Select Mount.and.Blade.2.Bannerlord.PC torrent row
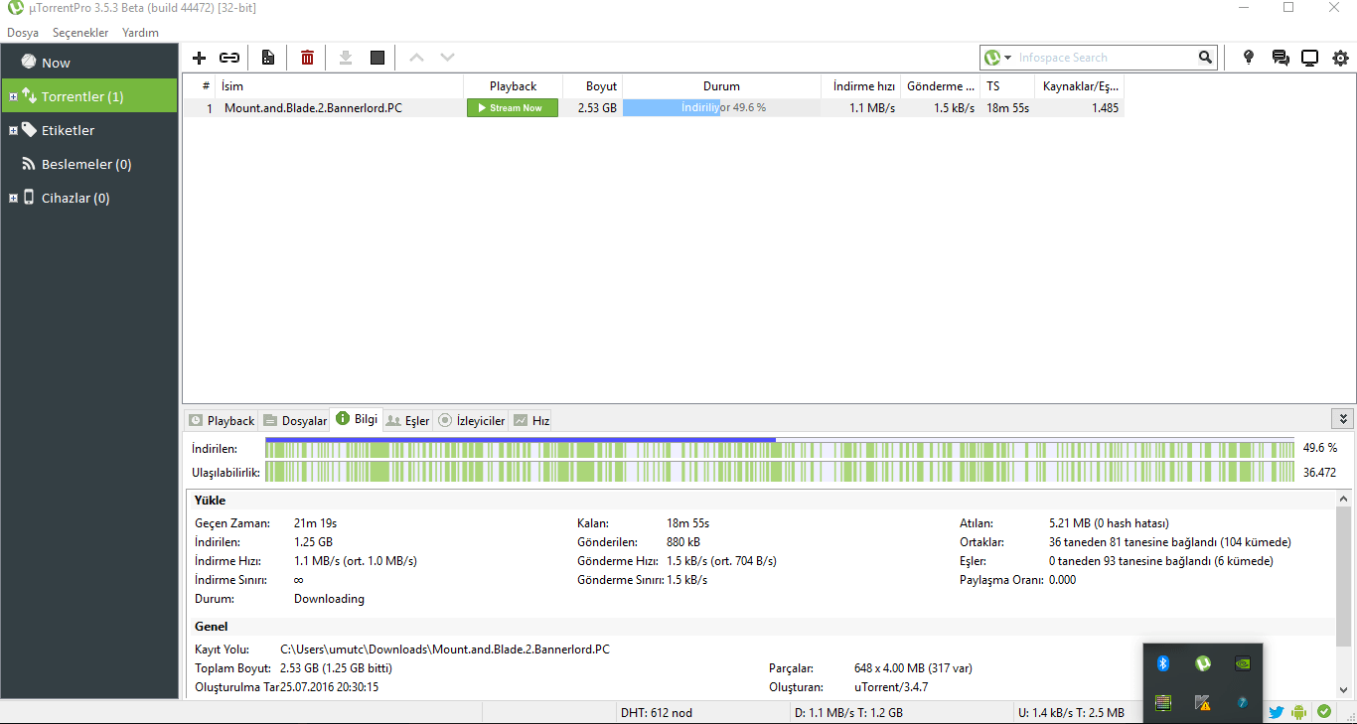Viewport: 1357px width, 724px height. click(x=653, y=107)
